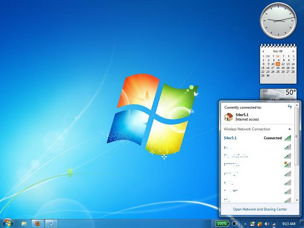Screen dimensions: 304x228
Task: Click the 'Currently connected to:' heading
Action: click(243, 107)
